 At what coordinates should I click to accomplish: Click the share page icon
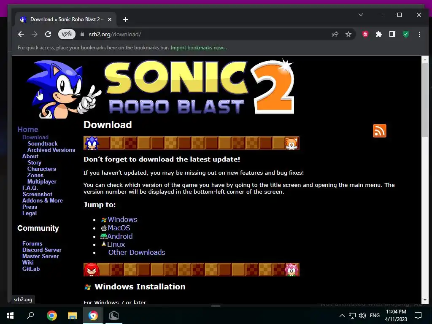335,34
